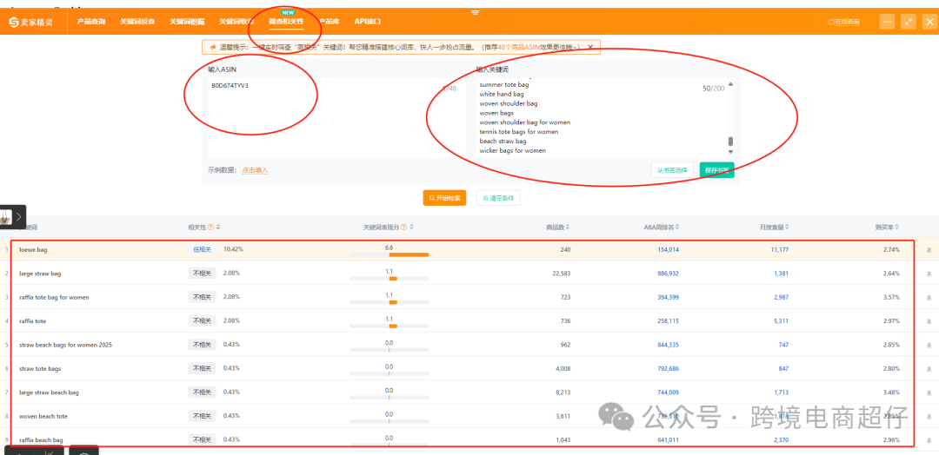939x455 pixels.
Task: Open monthly search volume 5,311 link
Action: coord(782,321)
